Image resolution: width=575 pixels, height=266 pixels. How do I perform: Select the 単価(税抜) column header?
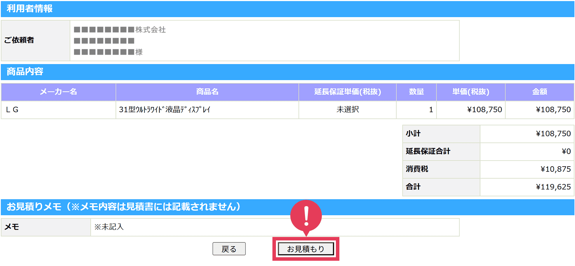tap(471, 92)
